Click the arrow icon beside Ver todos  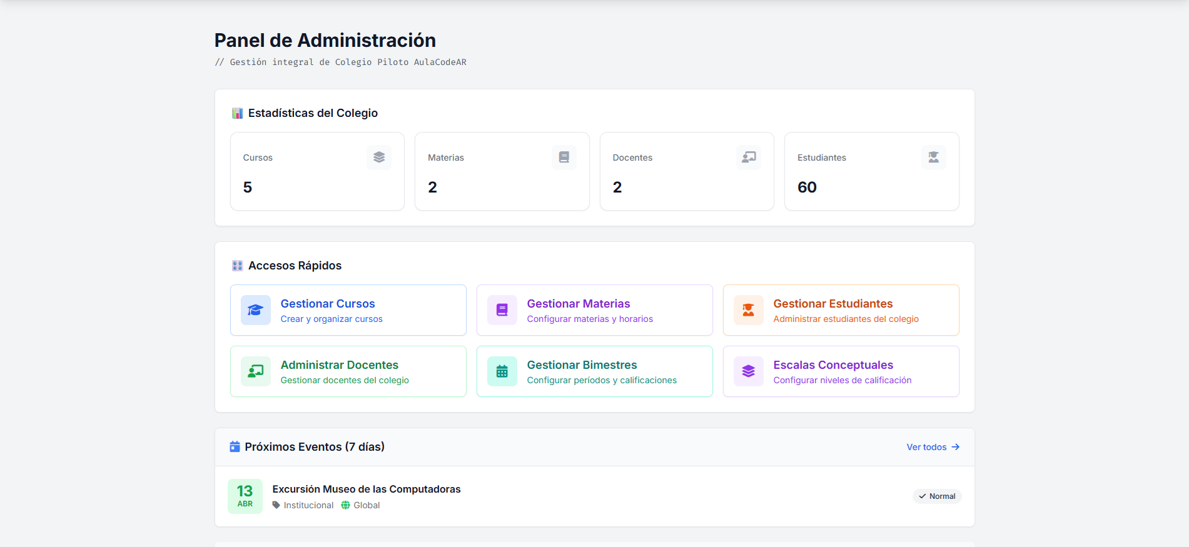955,447
